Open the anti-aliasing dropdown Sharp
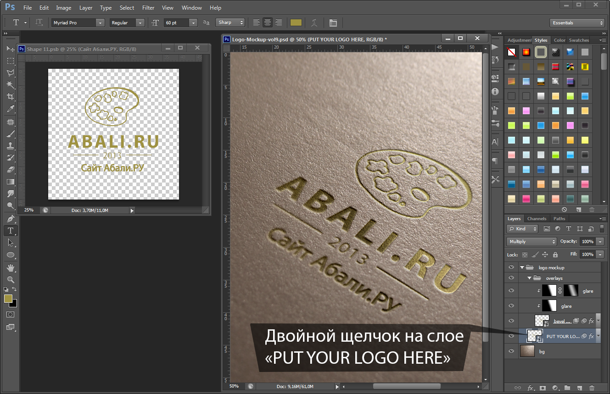This screenshot has height=394, width=610. (x=231, y=22)
